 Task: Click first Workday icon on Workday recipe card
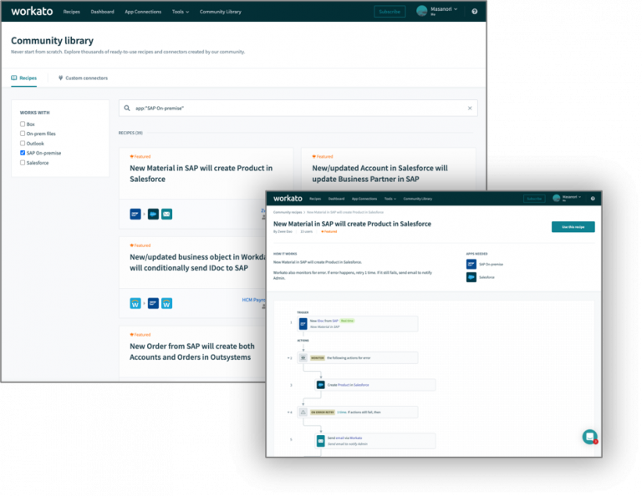(x=135, y=303)
